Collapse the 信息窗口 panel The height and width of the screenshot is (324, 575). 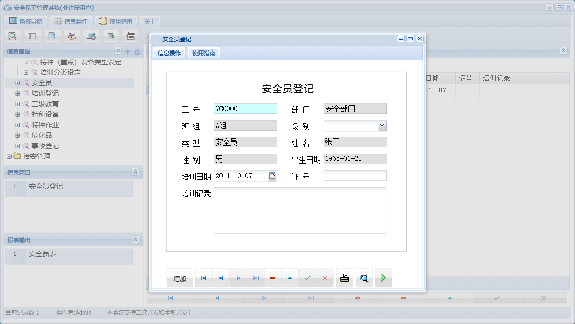point(135,172)
